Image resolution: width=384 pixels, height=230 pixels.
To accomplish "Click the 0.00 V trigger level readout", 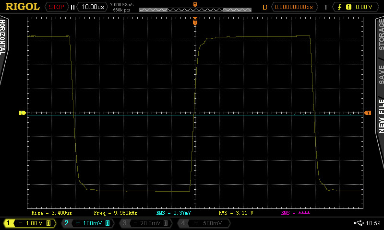I will pyautogui.click(x=364, y=7).
